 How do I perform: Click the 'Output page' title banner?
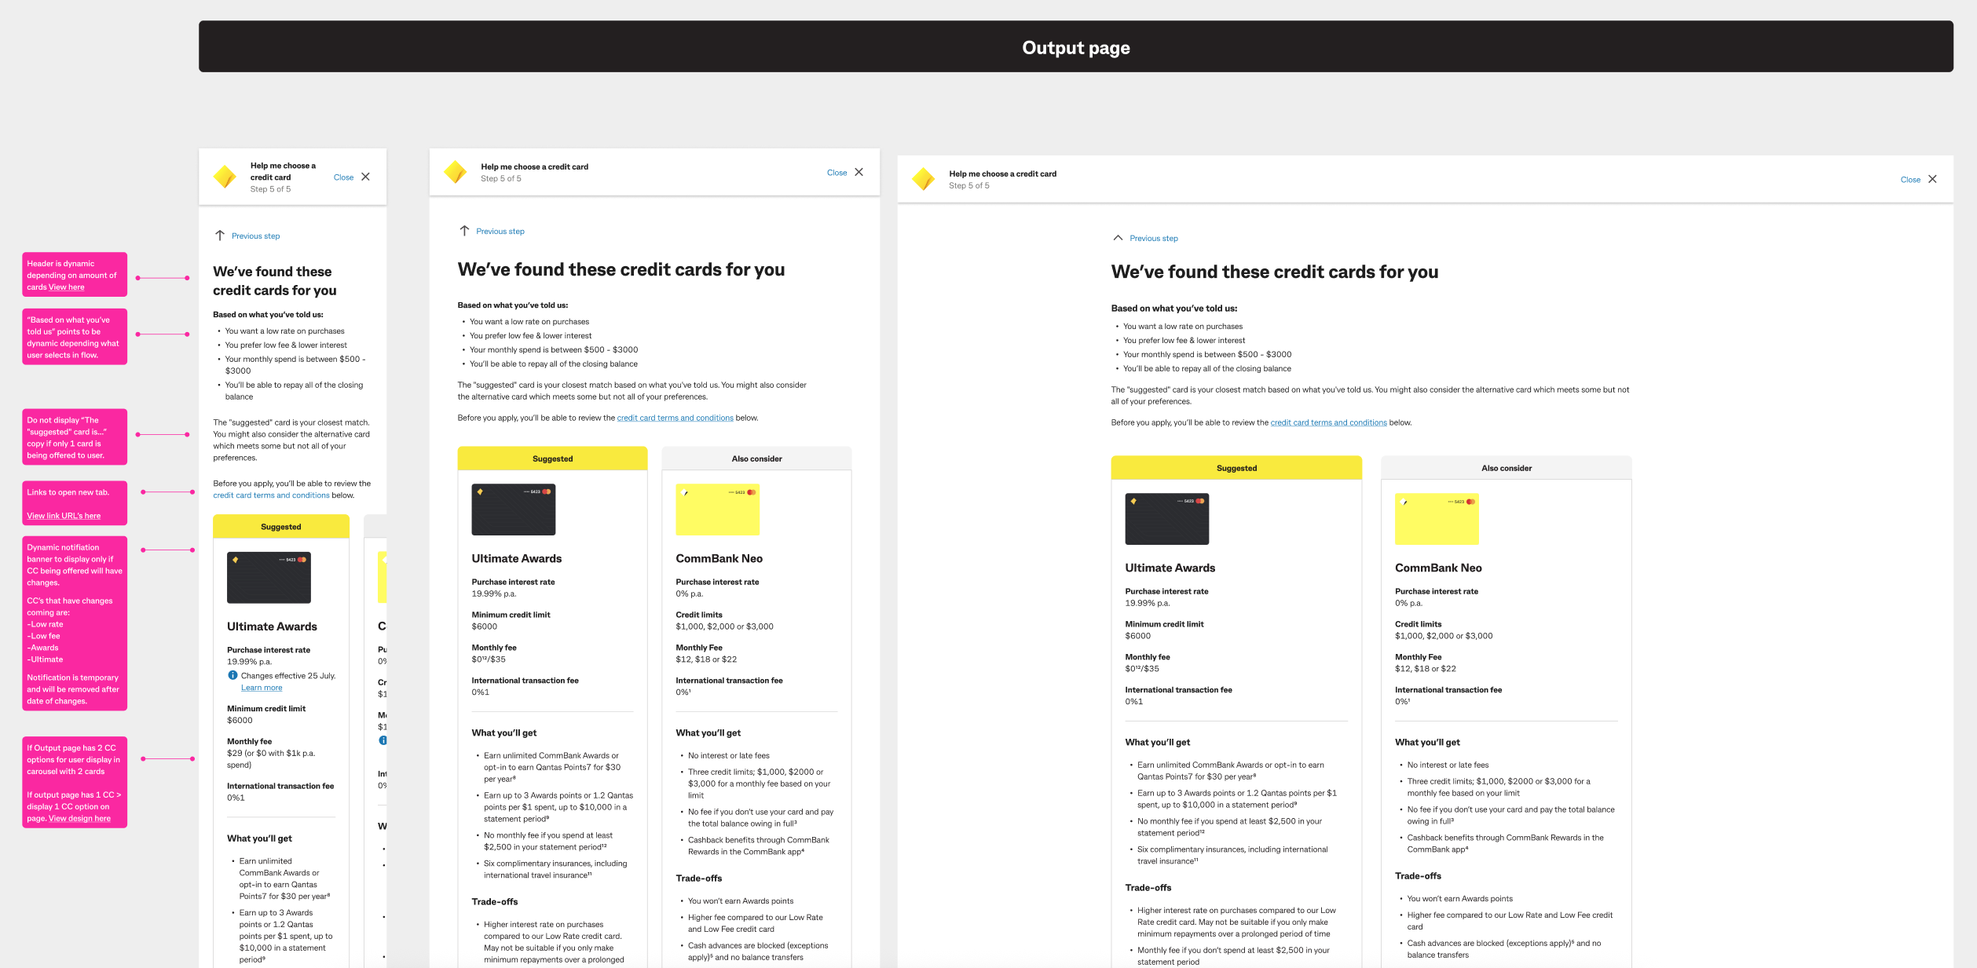(x=1075, y=47)
